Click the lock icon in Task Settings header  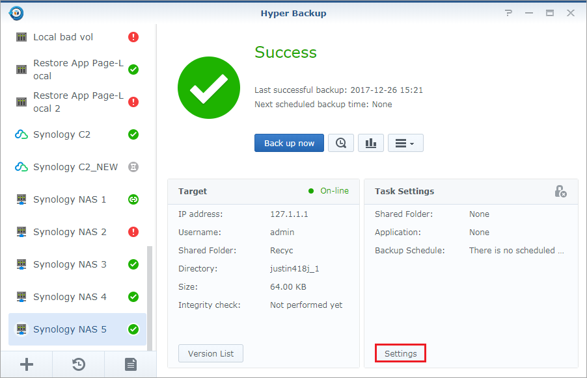coord(561,191)
